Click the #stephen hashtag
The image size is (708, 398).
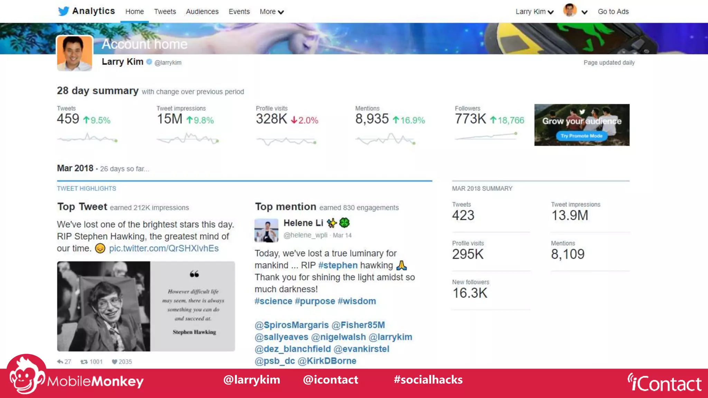point(338,265)
